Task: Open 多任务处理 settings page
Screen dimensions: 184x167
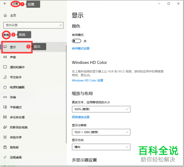Action: [17, 117]
